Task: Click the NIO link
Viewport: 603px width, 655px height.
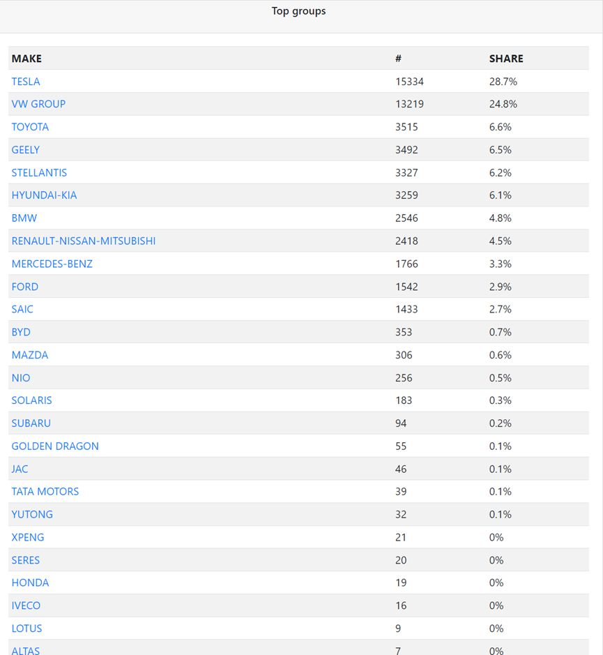Action: [x=21, y=378]
